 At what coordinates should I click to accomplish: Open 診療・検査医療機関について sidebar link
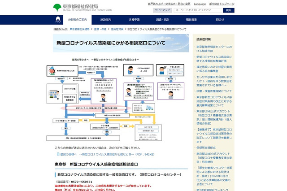(x=214, y=91)
